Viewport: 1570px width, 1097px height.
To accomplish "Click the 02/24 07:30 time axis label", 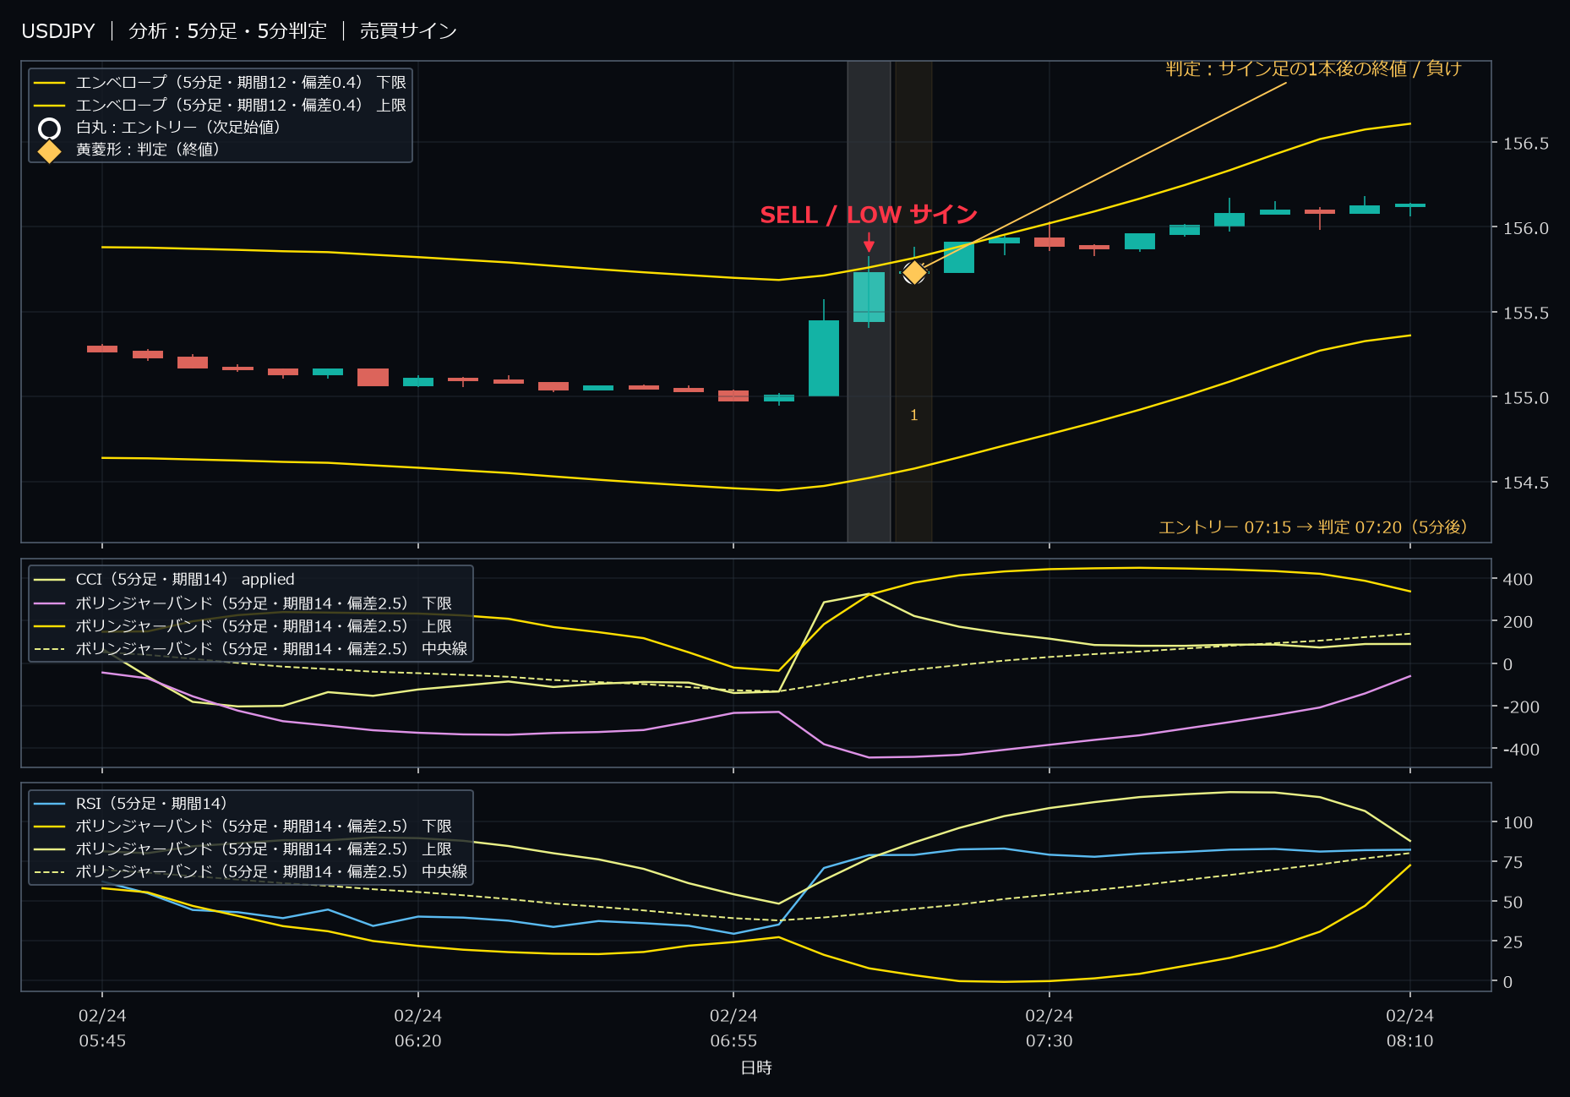I will coord(1049,1028).
